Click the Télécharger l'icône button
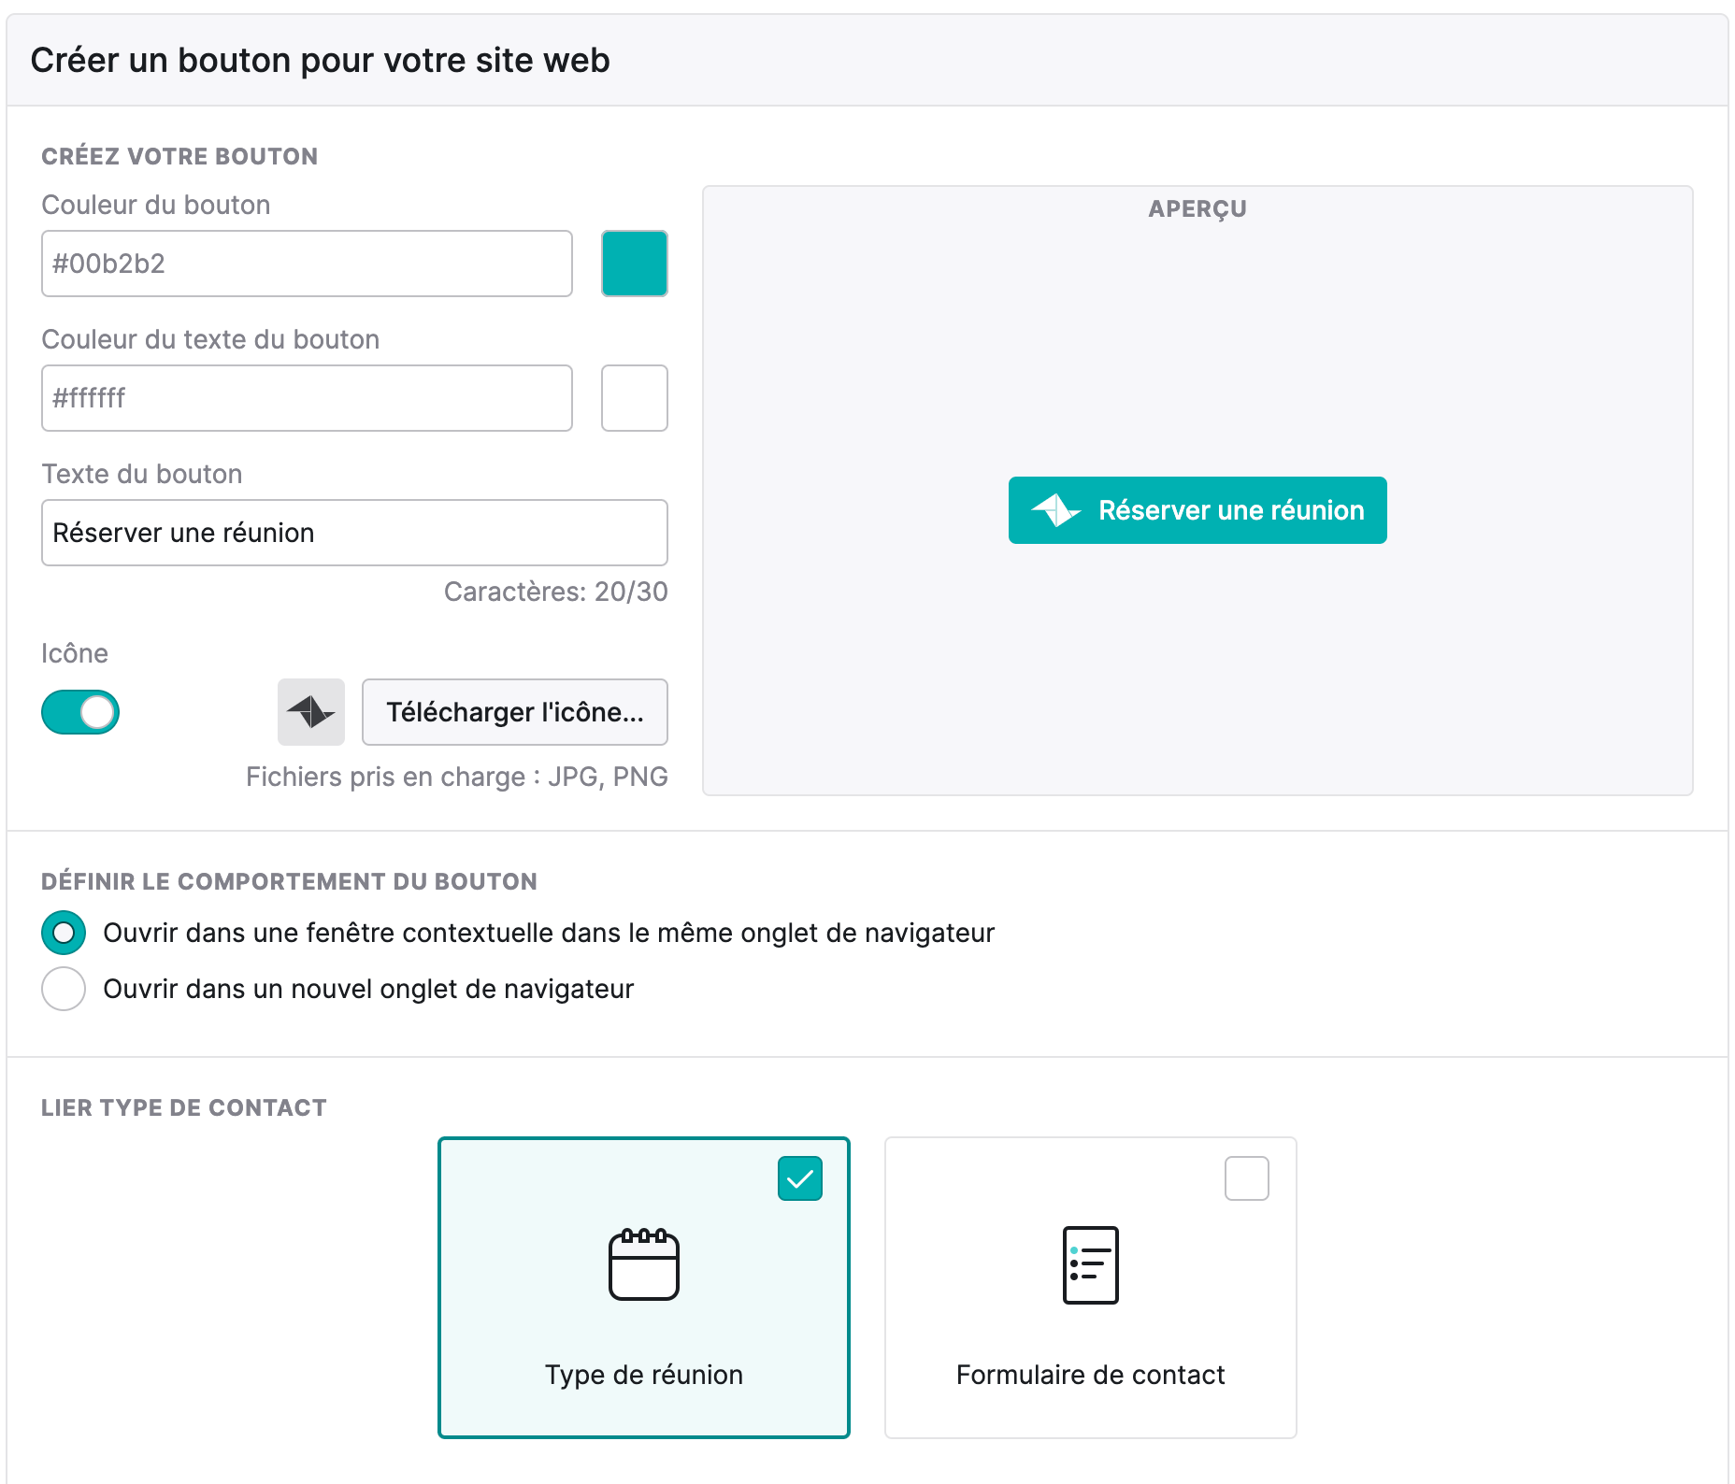Viewport: 1735px width, 1484px height. (515, 712)
